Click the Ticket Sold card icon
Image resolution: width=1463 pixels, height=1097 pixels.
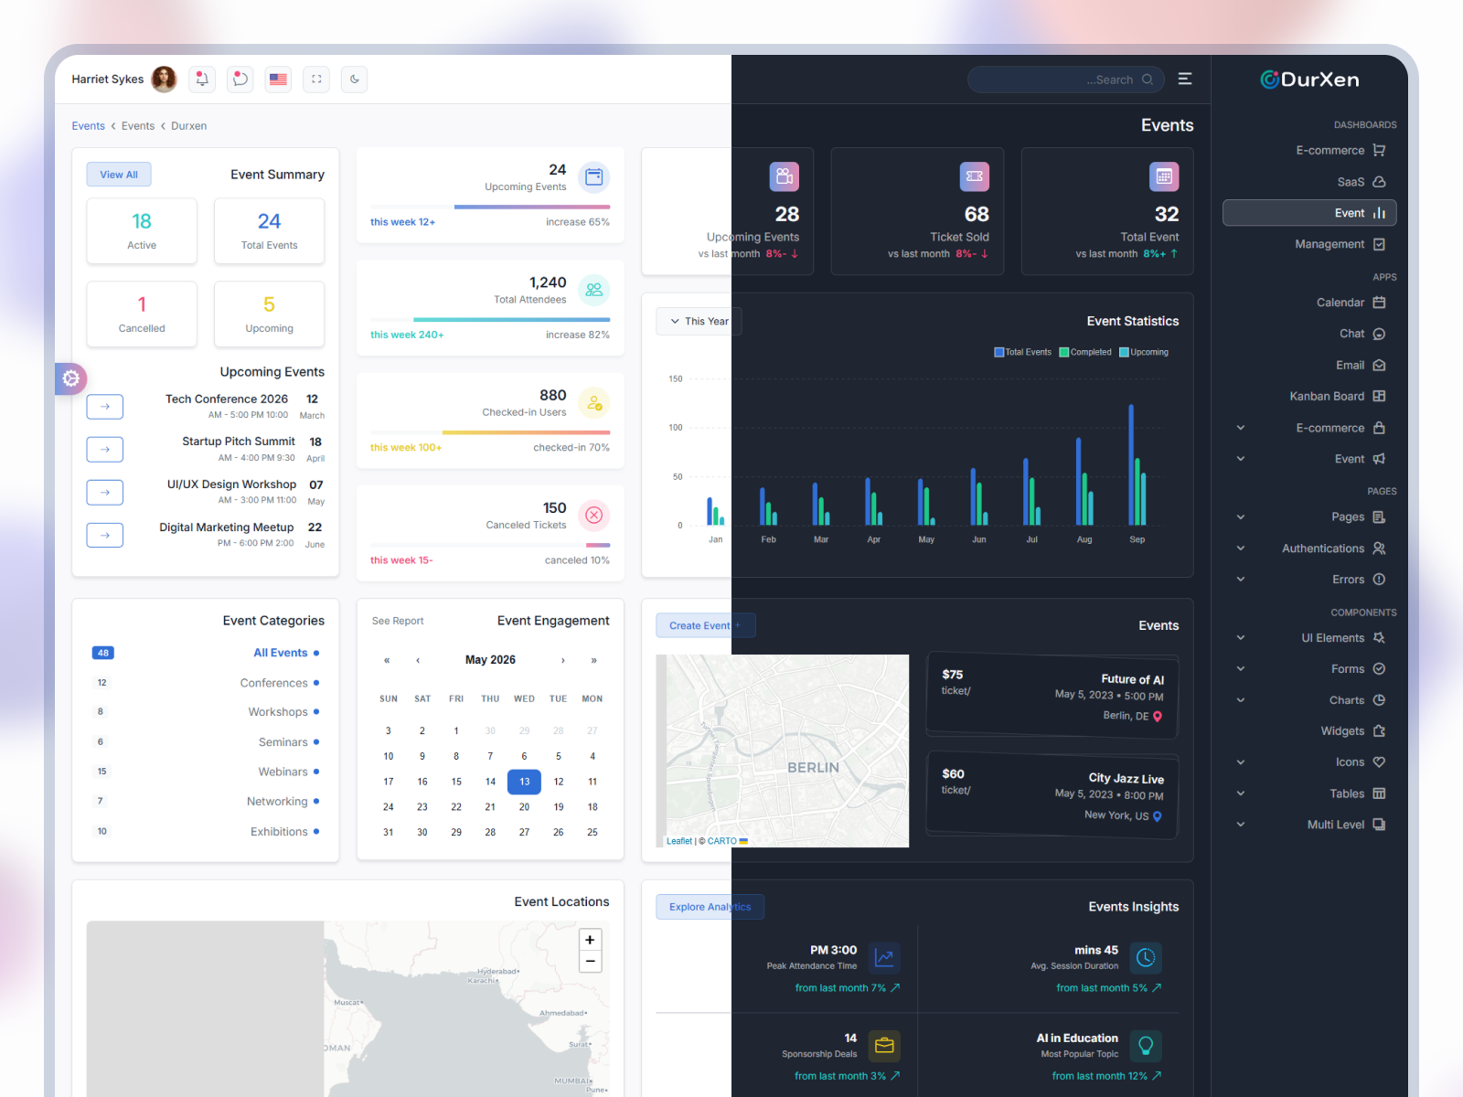pyautogui.click(x=975, y=176)
